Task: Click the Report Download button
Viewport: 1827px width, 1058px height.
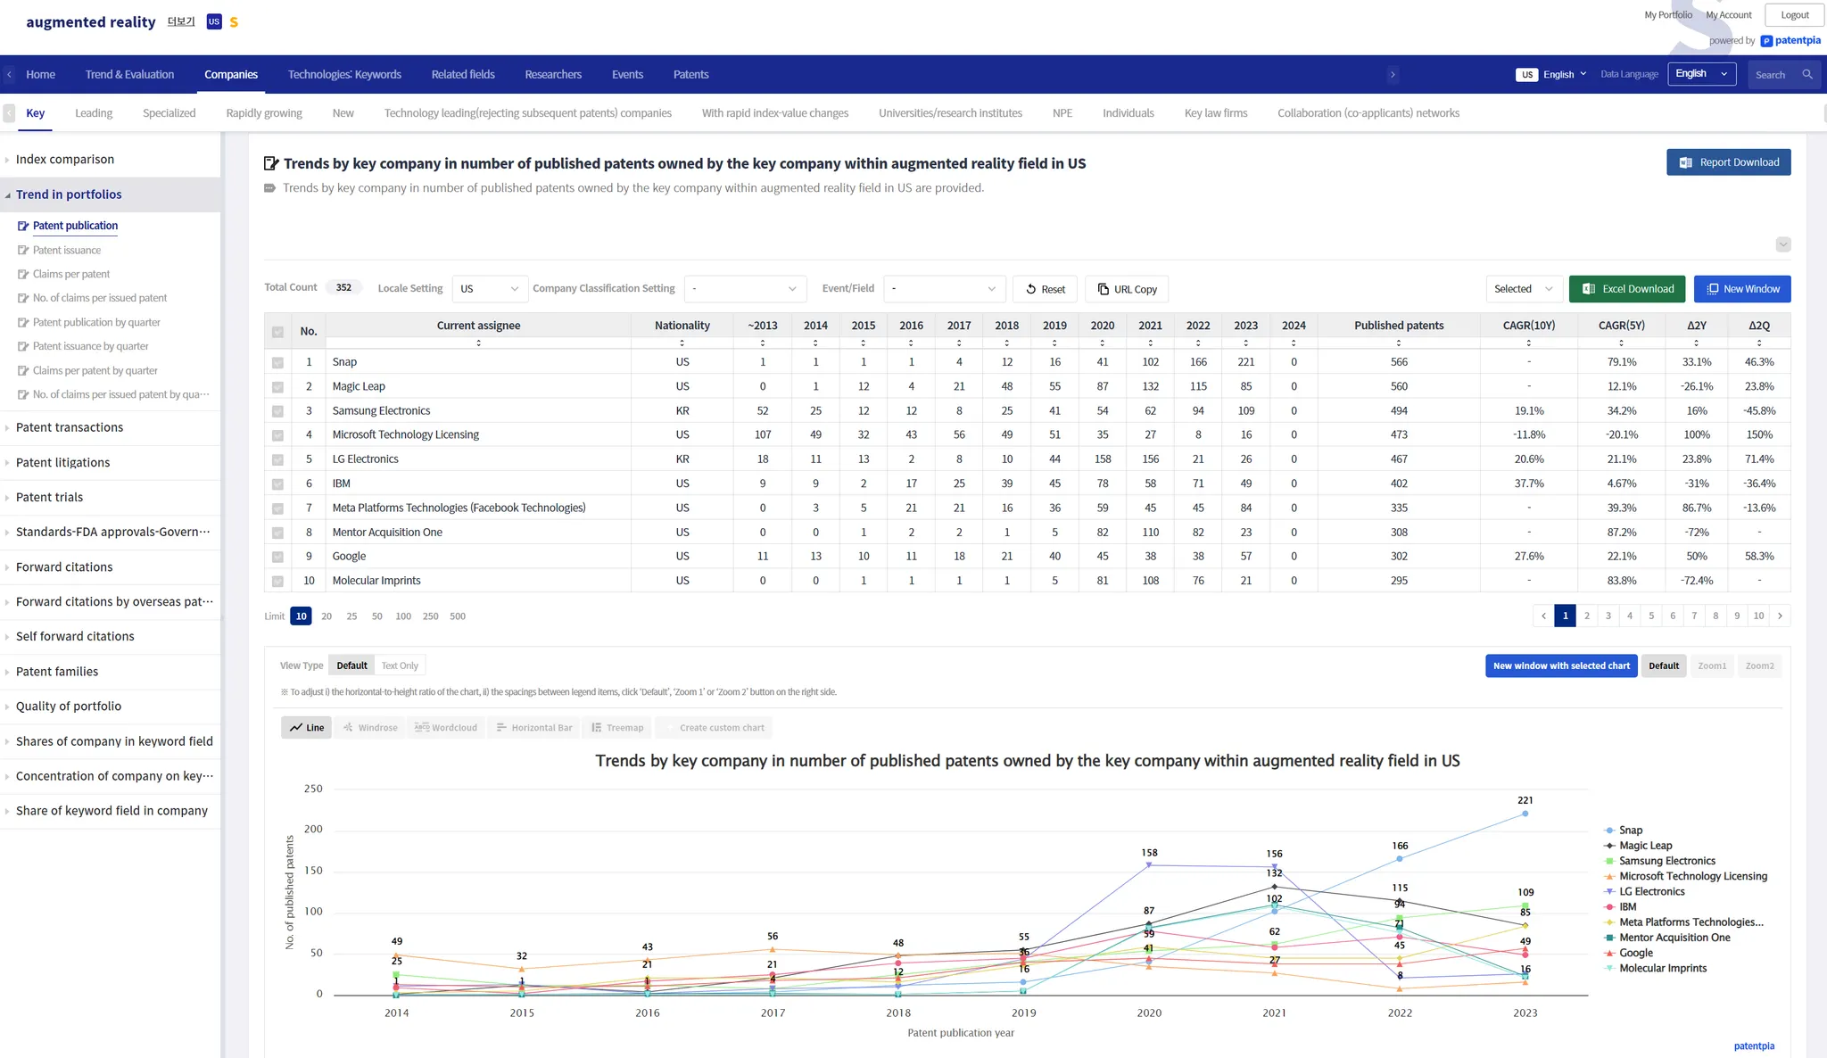Action: pyautogui.click(x=1728, y=162)
